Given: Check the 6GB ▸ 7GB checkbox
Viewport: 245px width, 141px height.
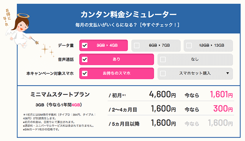Looking at the screenshot, I should (137, 46).
